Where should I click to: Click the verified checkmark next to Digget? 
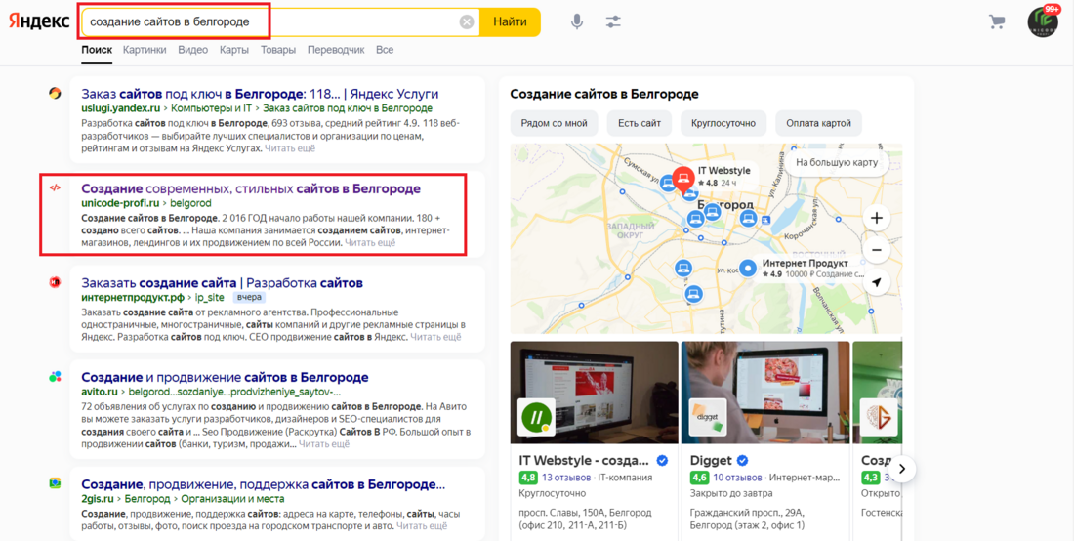click(x=742, y=460)
